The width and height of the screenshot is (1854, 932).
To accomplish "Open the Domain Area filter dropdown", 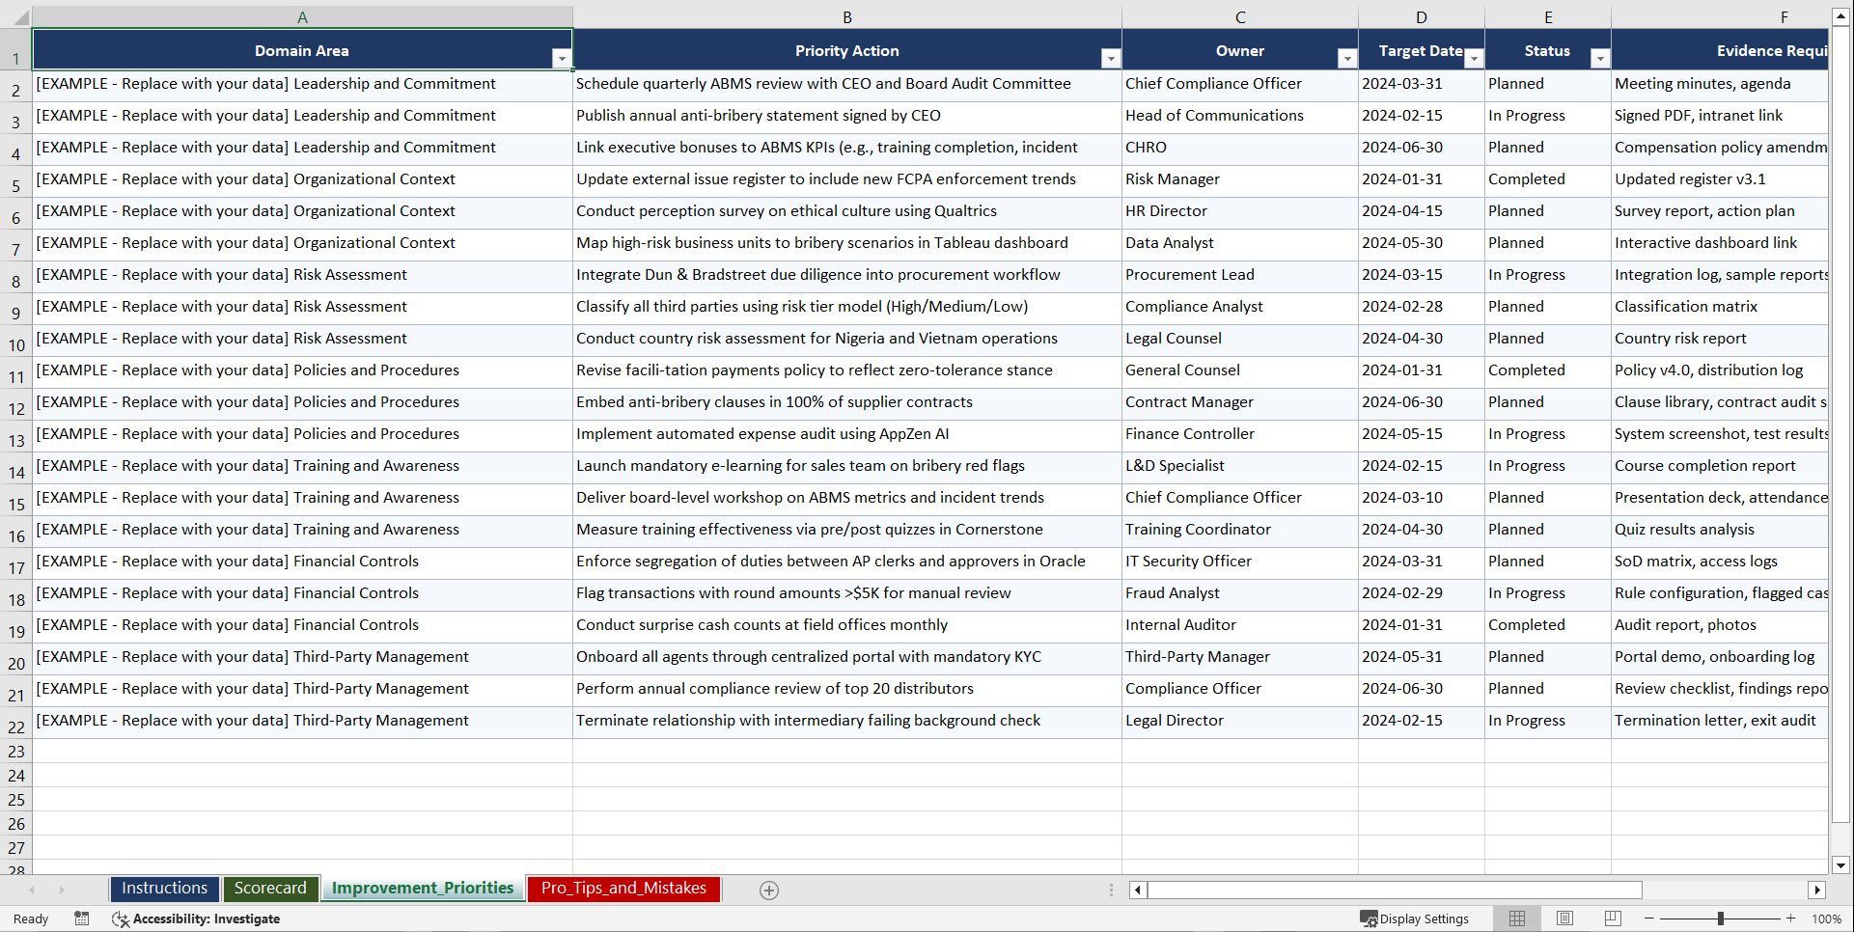I will click(562, 58).
